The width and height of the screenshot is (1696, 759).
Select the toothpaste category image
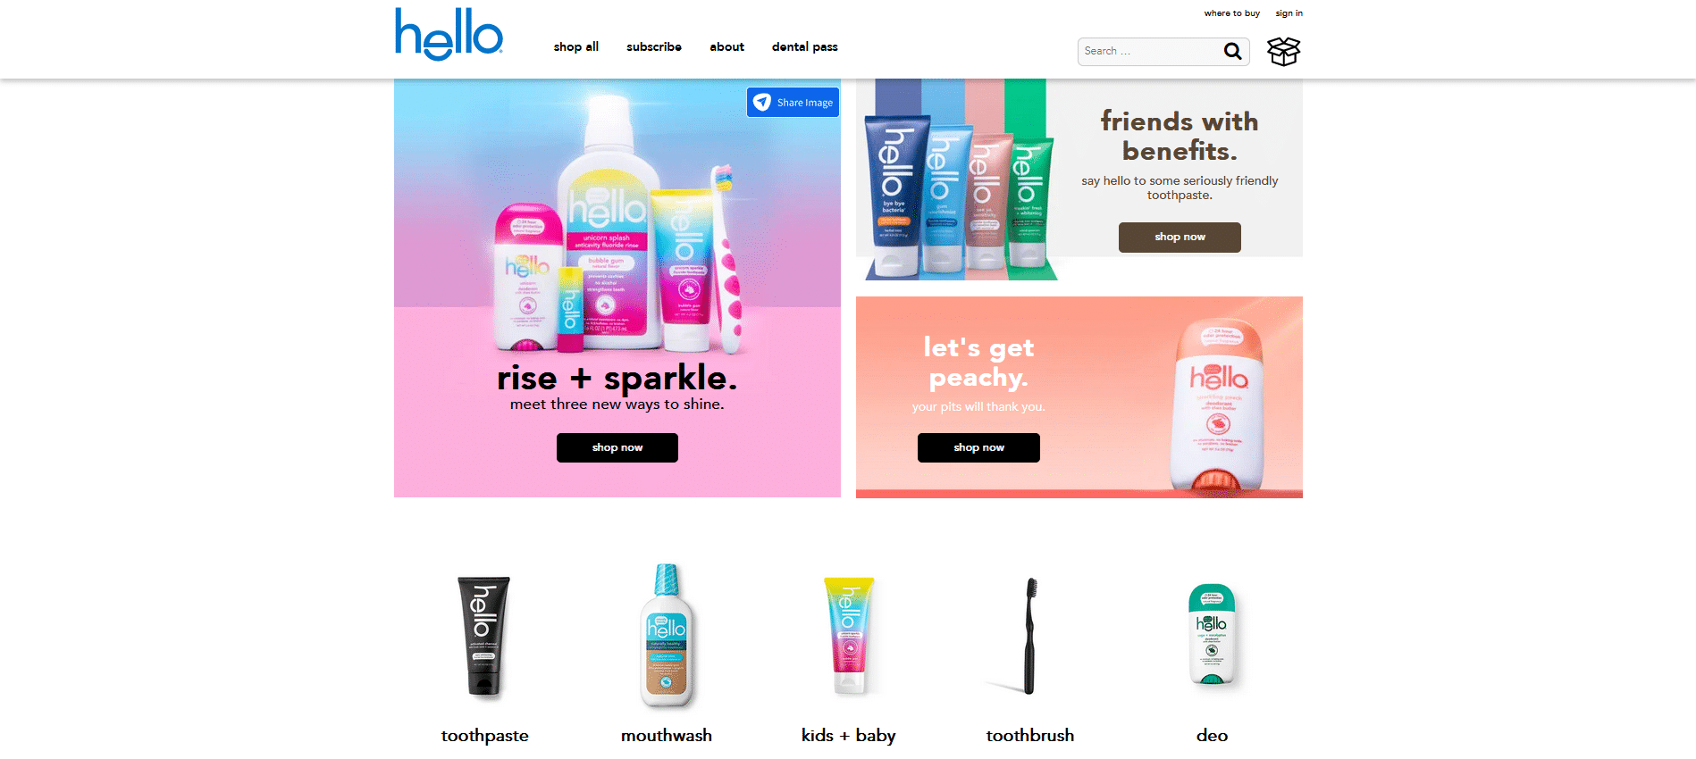[484, 636]
